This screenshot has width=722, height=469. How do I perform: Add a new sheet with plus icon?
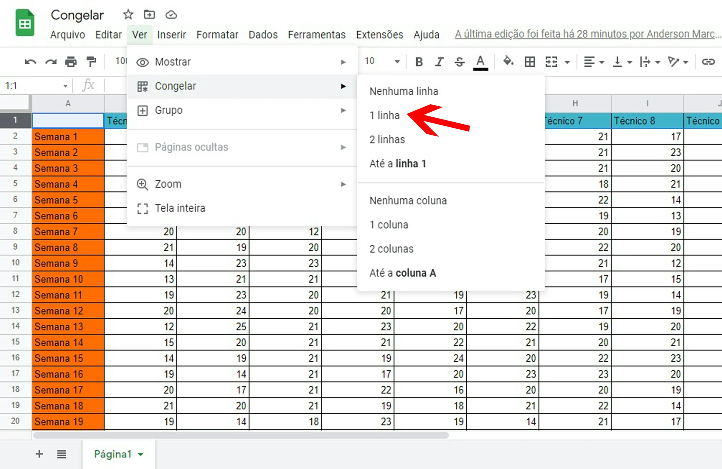pyautogui.click(x=39, y=454)
